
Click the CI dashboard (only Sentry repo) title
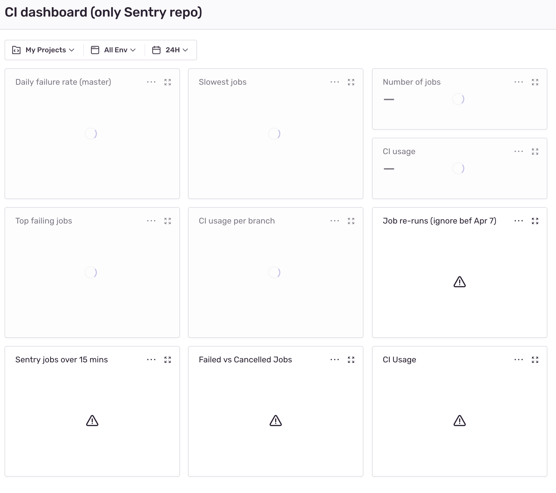click(103, 13)
